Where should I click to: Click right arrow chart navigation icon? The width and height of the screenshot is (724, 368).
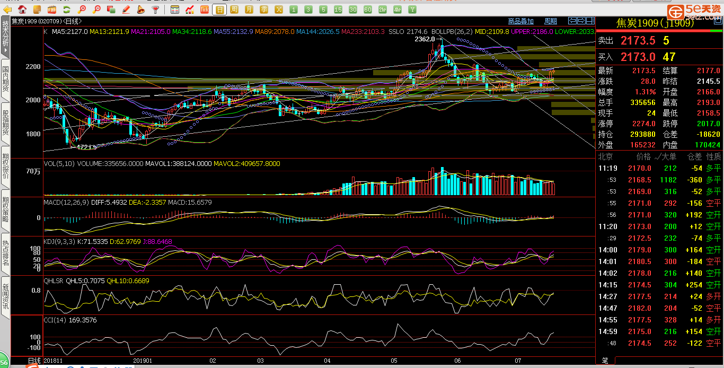[581, 21]
